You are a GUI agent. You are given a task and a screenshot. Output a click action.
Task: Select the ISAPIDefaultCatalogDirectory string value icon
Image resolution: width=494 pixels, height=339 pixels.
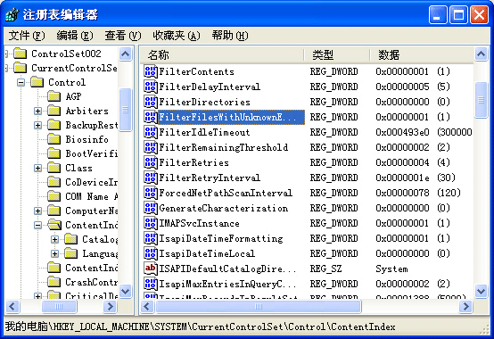click(x=151, y=269)
